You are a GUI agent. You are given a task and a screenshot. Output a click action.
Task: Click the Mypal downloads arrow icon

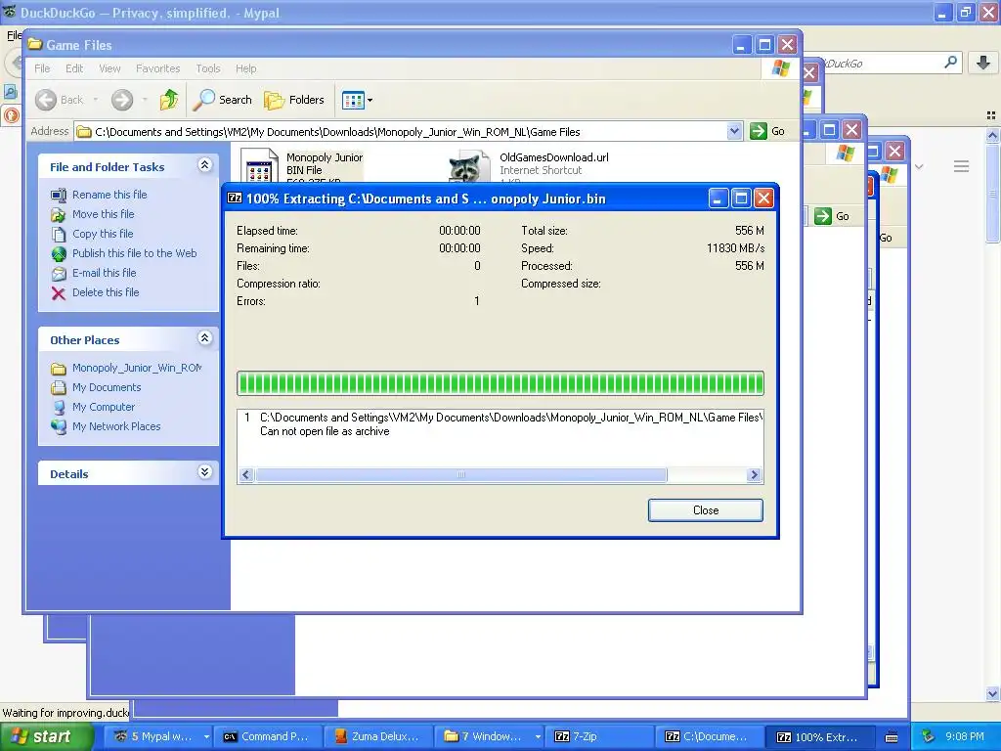pyautogui.click(x=983, y=62)
